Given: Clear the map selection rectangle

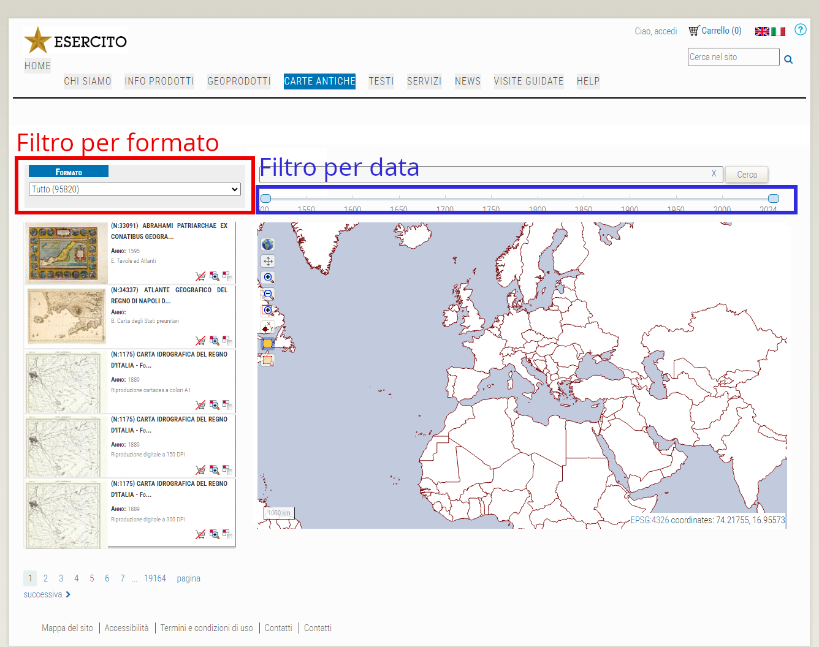Looking at the screenshot, I should point(268,360).
